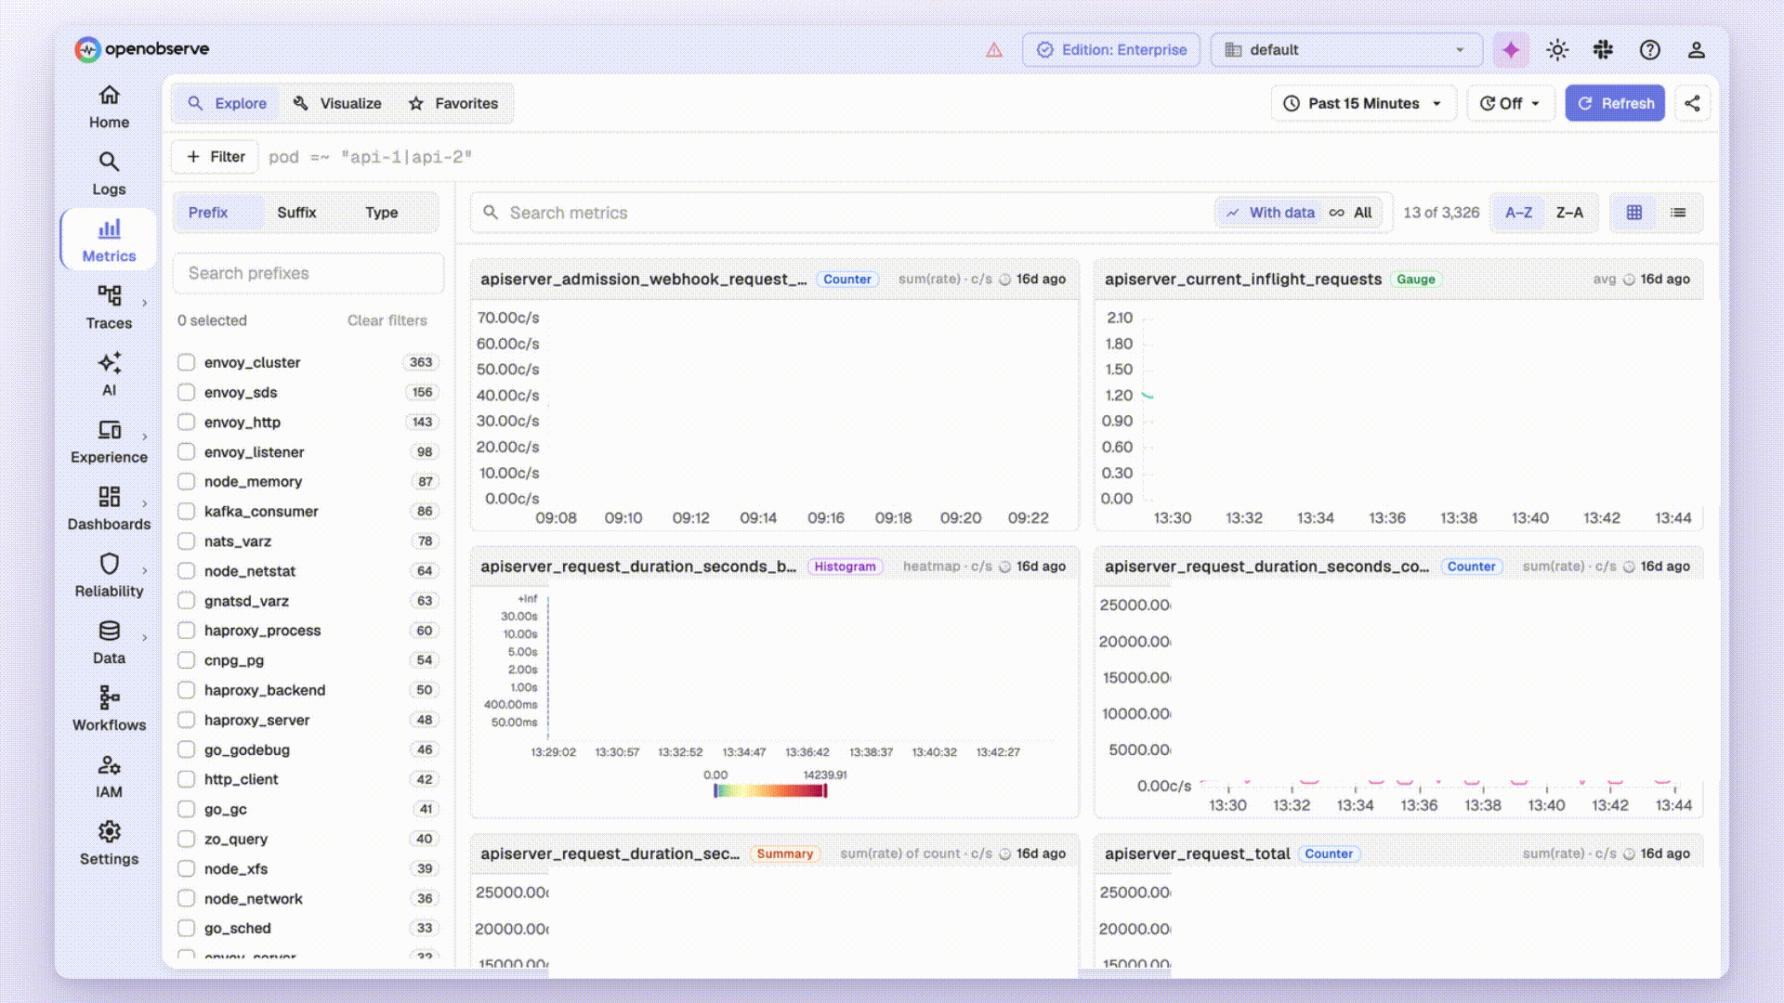
Task: Open apiserver_current_inflight_requests metric card title
Action: (x=1242, y=279)
